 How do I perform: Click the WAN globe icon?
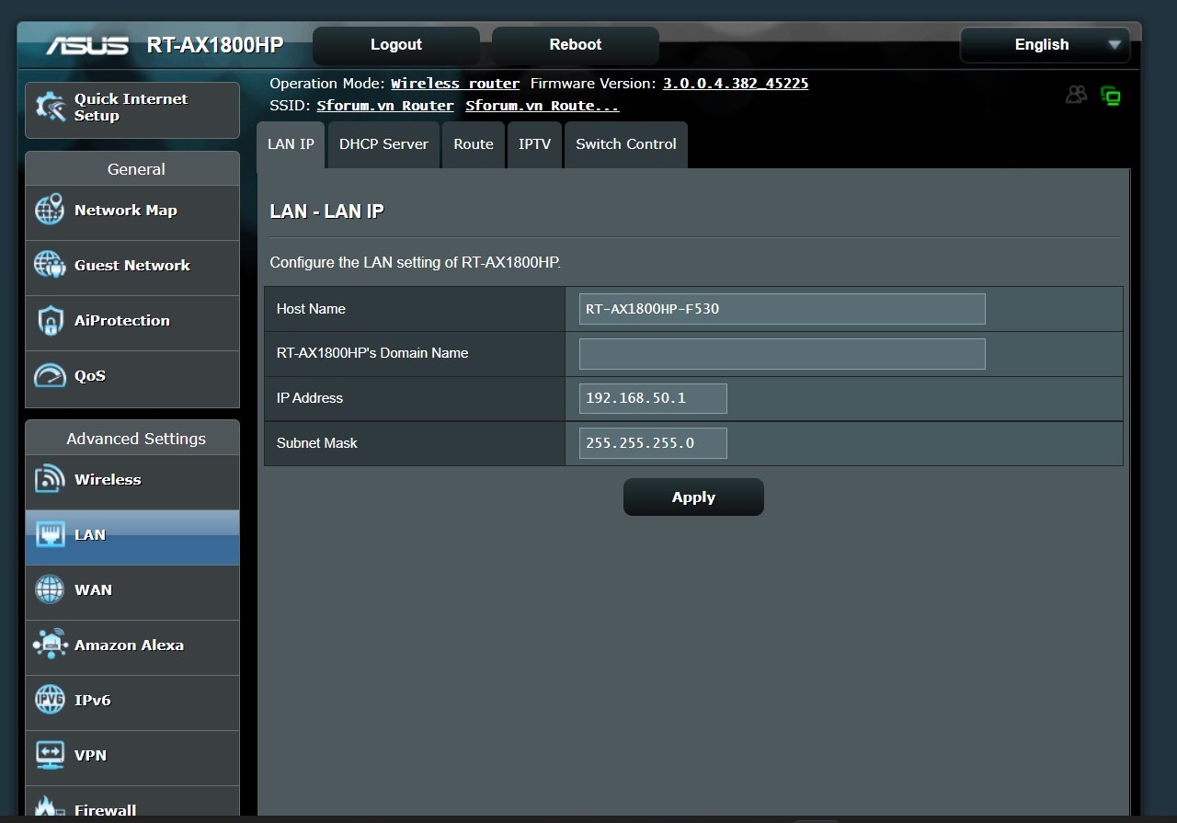50,589
